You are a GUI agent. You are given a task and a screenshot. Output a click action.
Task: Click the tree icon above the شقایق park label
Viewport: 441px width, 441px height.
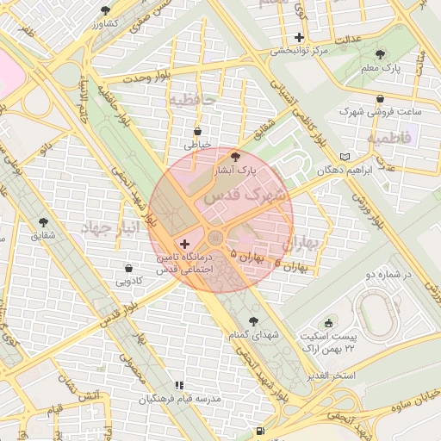click(43, 222)
